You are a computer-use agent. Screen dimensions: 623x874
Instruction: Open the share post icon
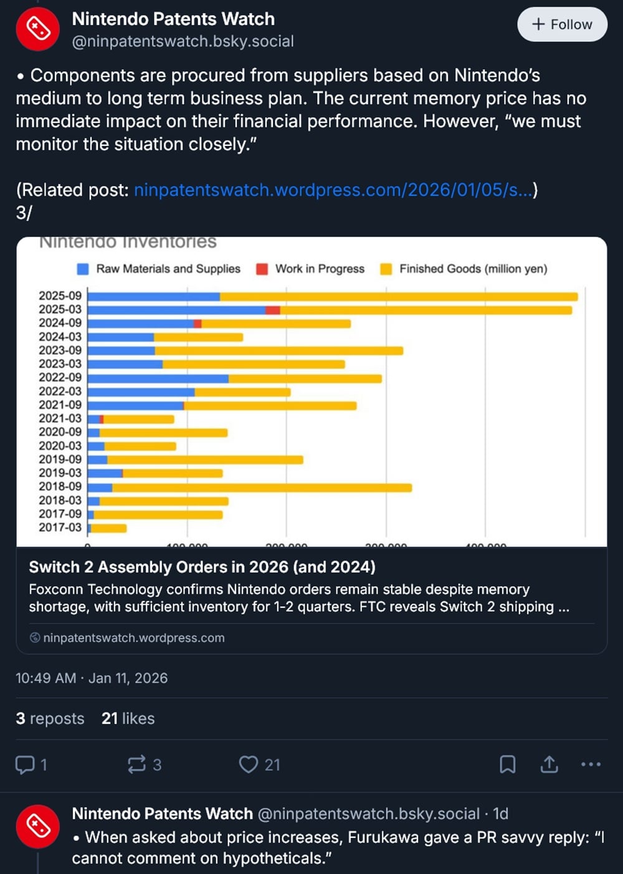click(x=549, y=764)
